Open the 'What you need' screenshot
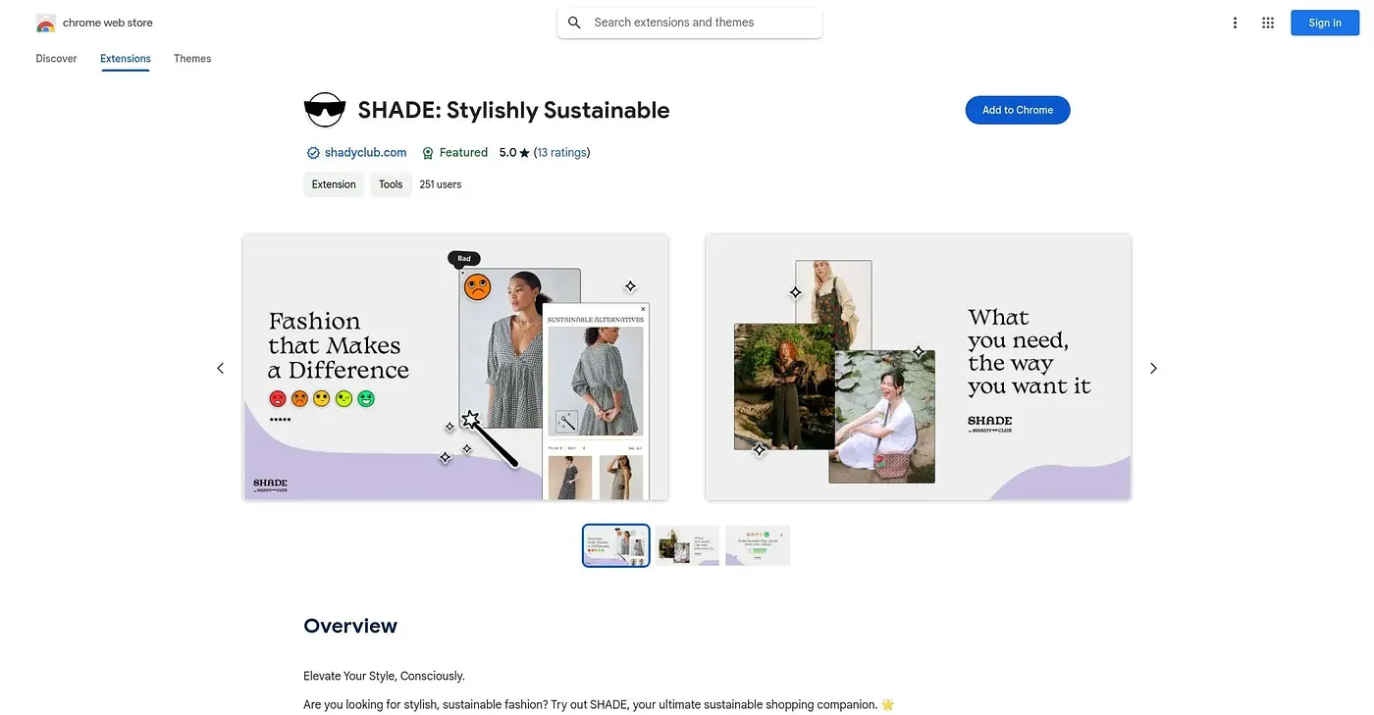This screenshot has height=715, width=1374. pos(919,367)
